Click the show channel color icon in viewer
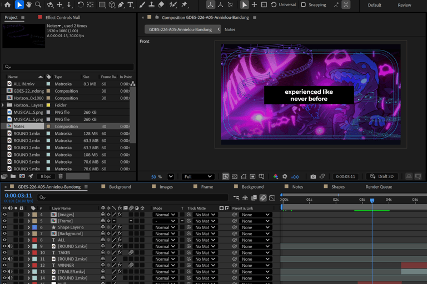 pyautogui.click(x=276, y=176)
